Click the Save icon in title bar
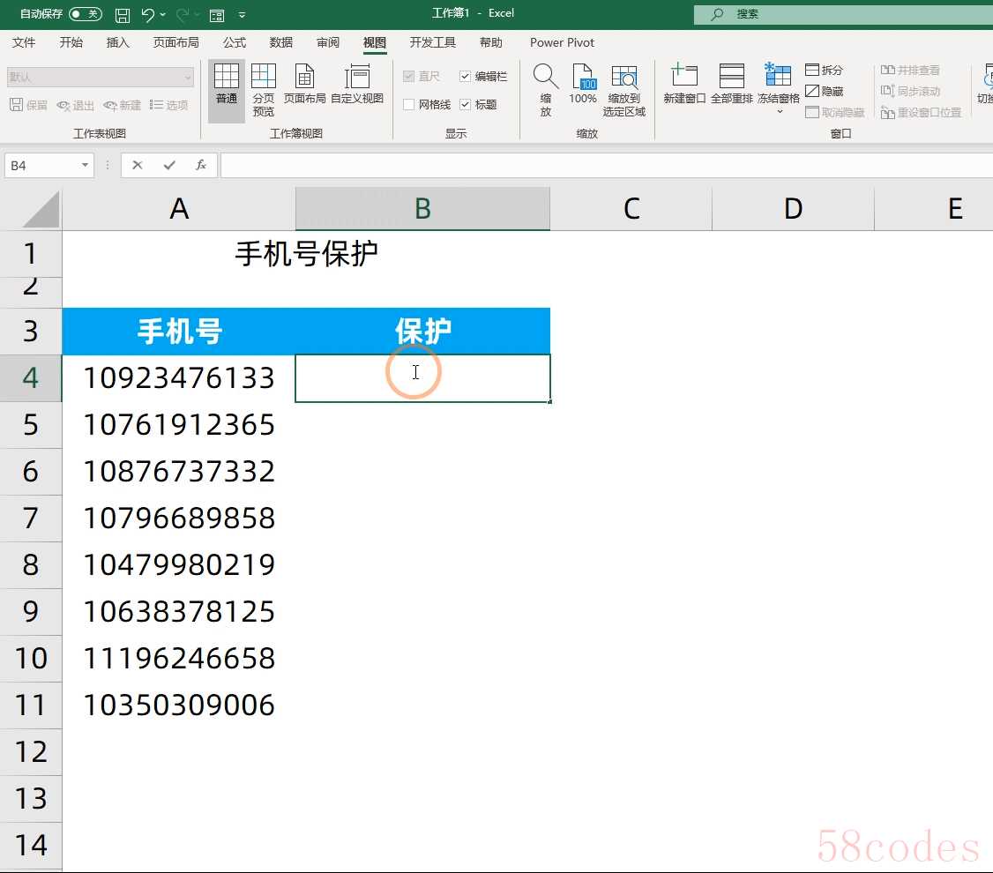 [x=123, y=15]
